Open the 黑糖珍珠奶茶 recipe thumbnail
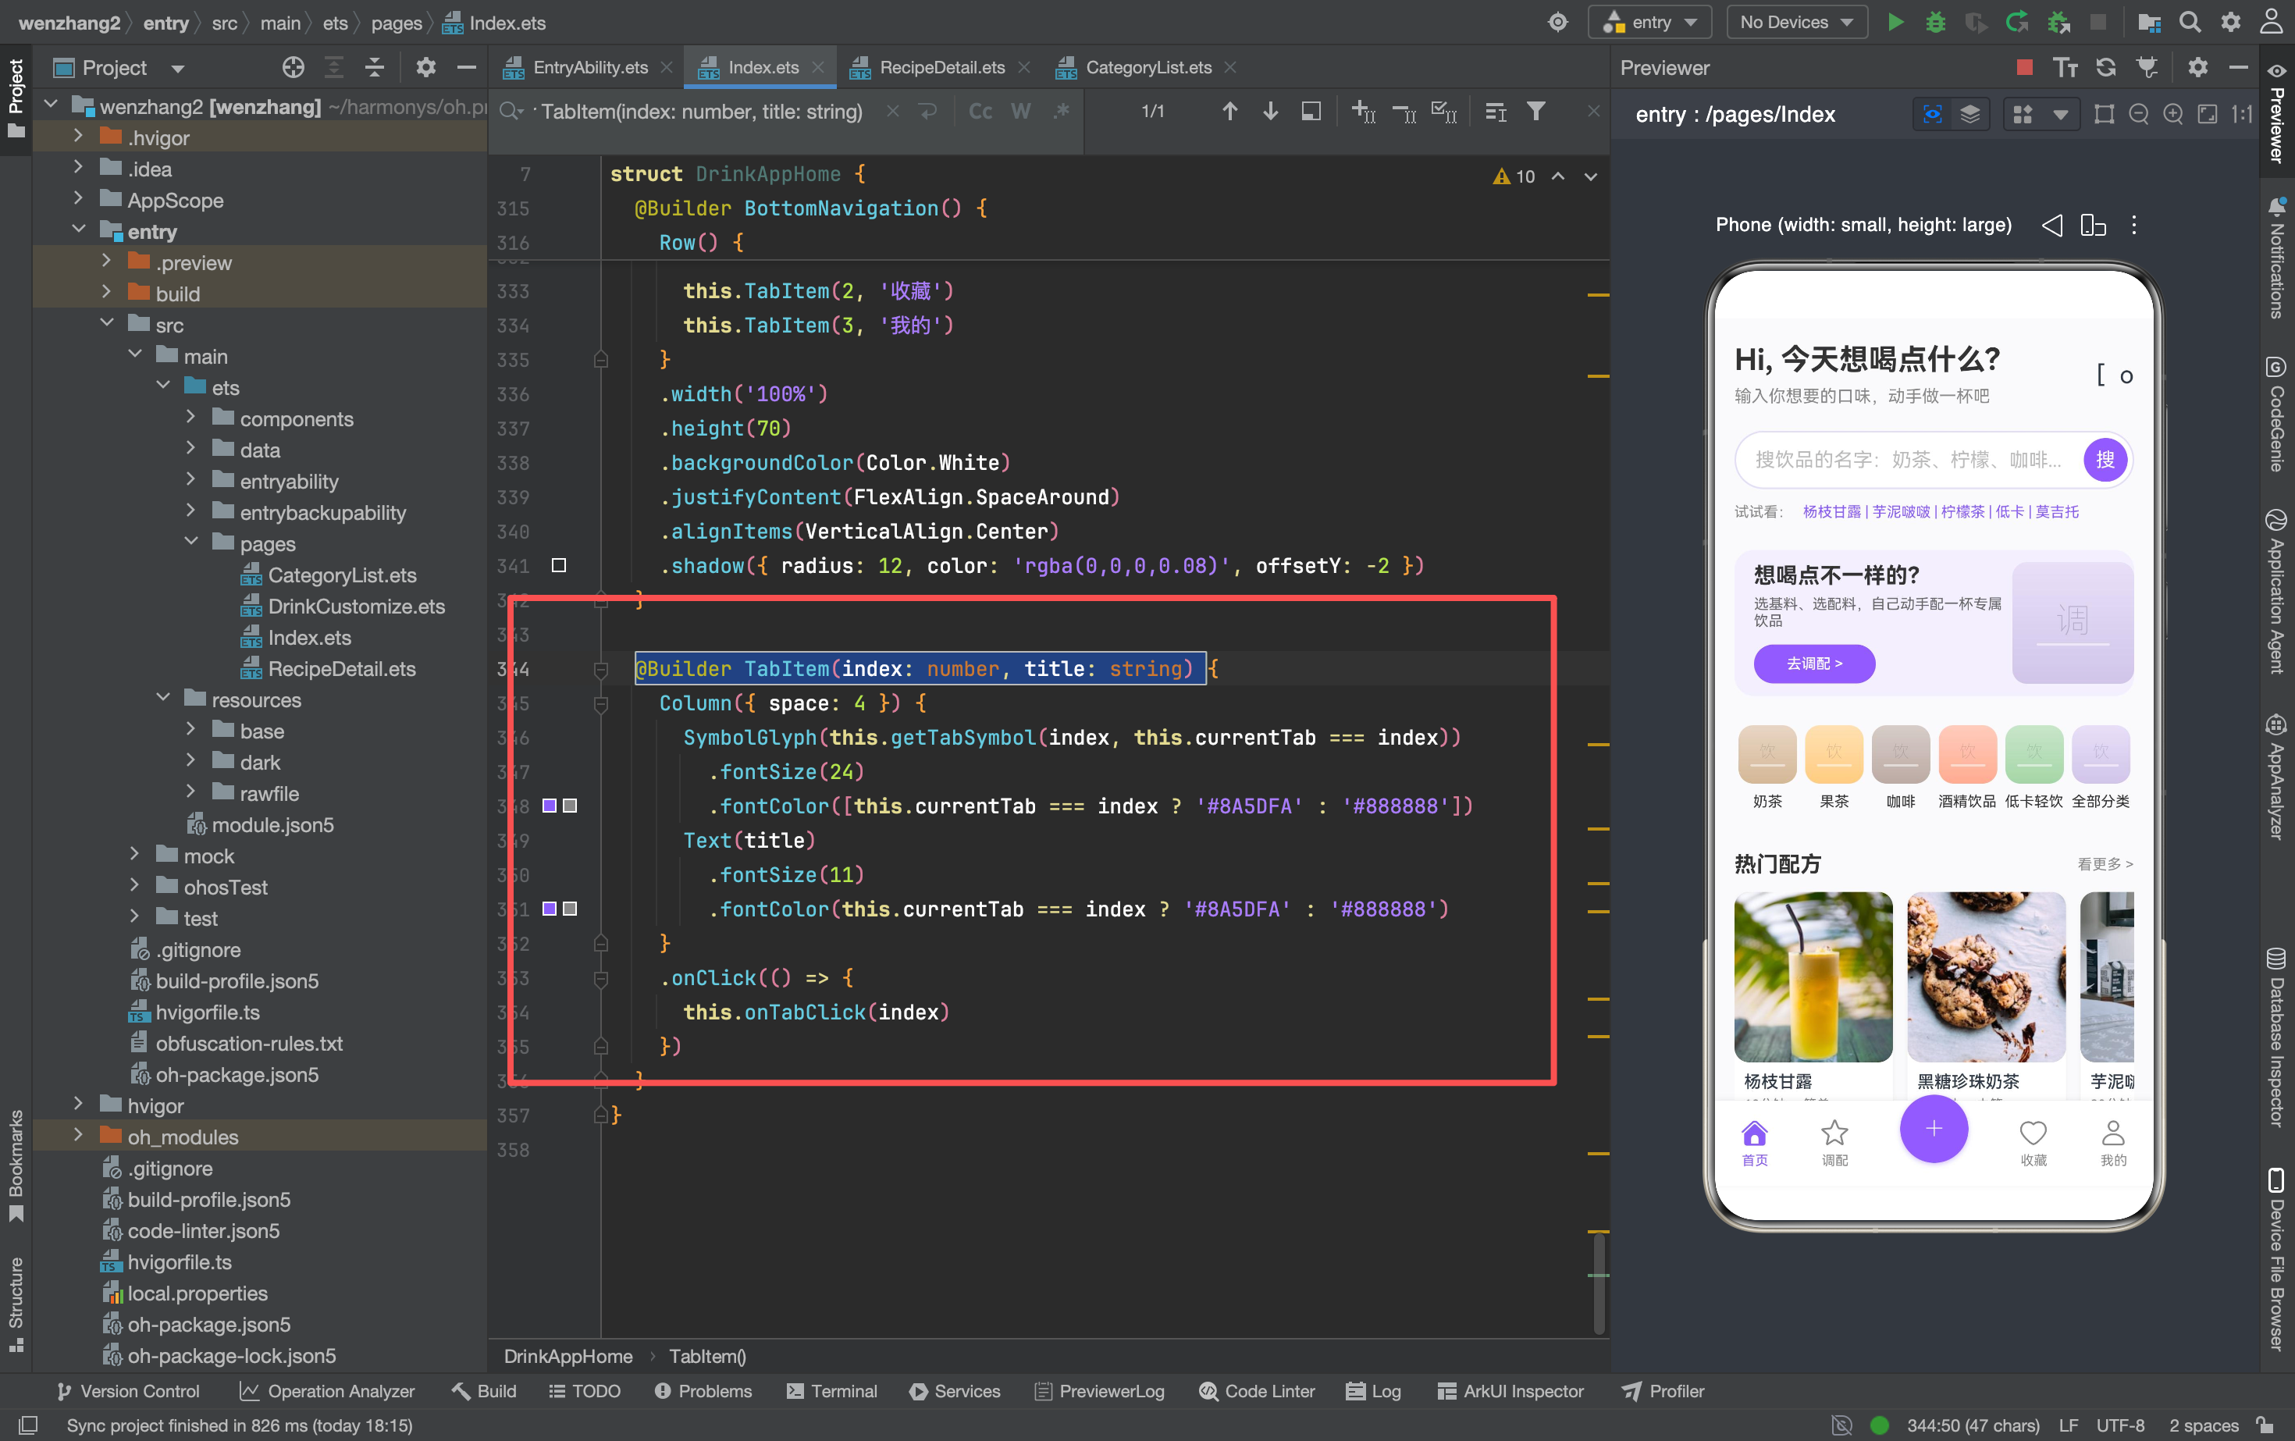The width and height of the screenshot is (2295, 1441). coord(1986,977)
